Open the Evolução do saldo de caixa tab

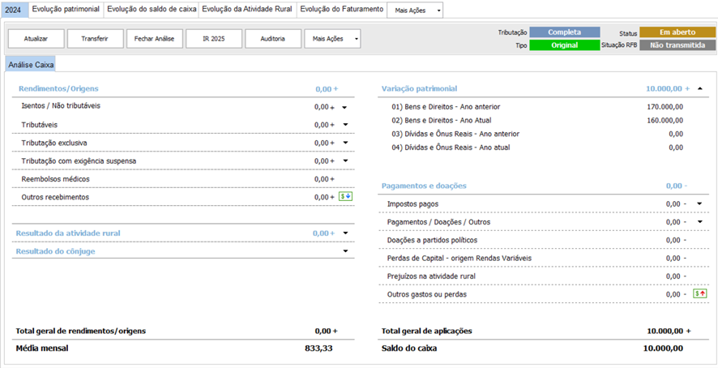coord(152,9)
